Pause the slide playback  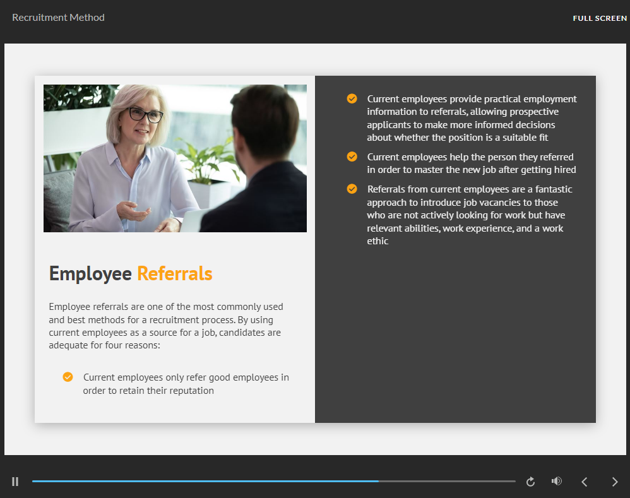pyautogui.click(x=15, y=481)
